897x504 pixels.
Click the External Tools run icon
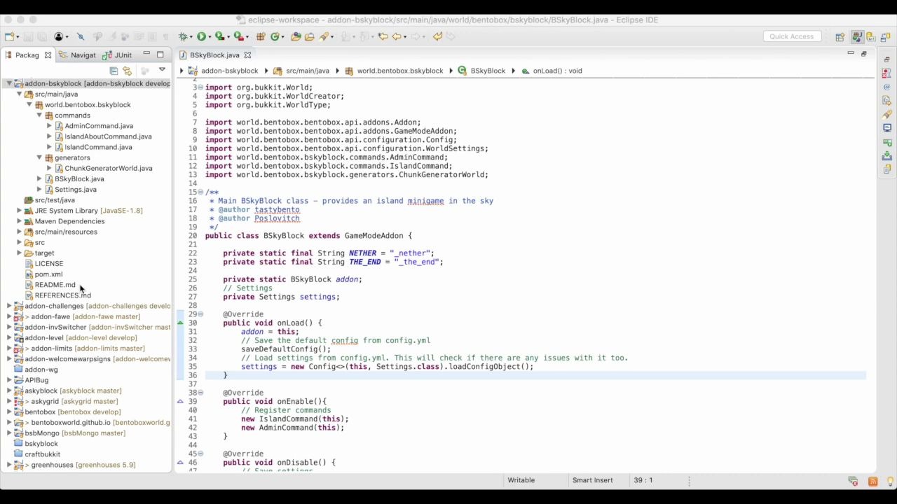point(238,36)
